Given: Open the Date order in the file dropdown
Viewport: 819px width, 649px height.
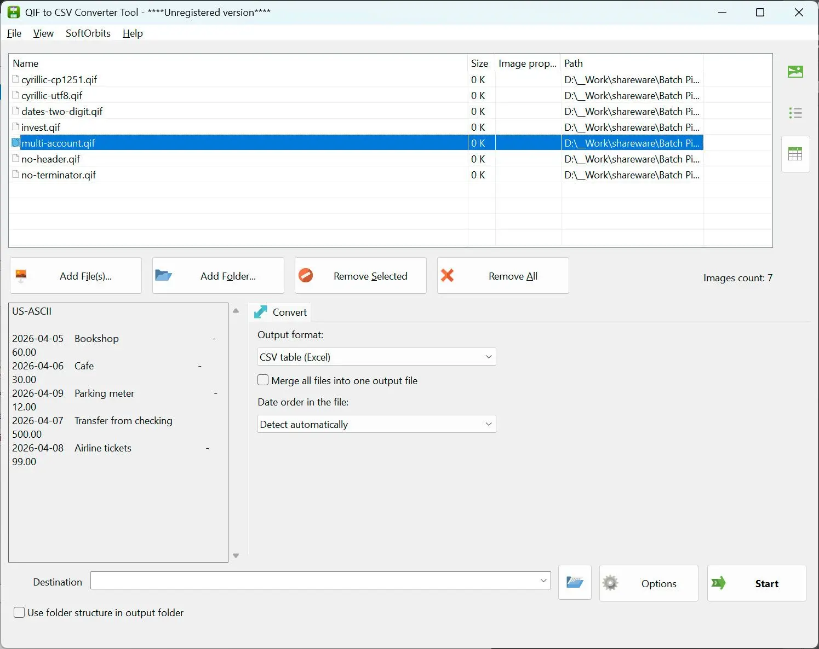Looking at the screenshot, I should 376,424.
